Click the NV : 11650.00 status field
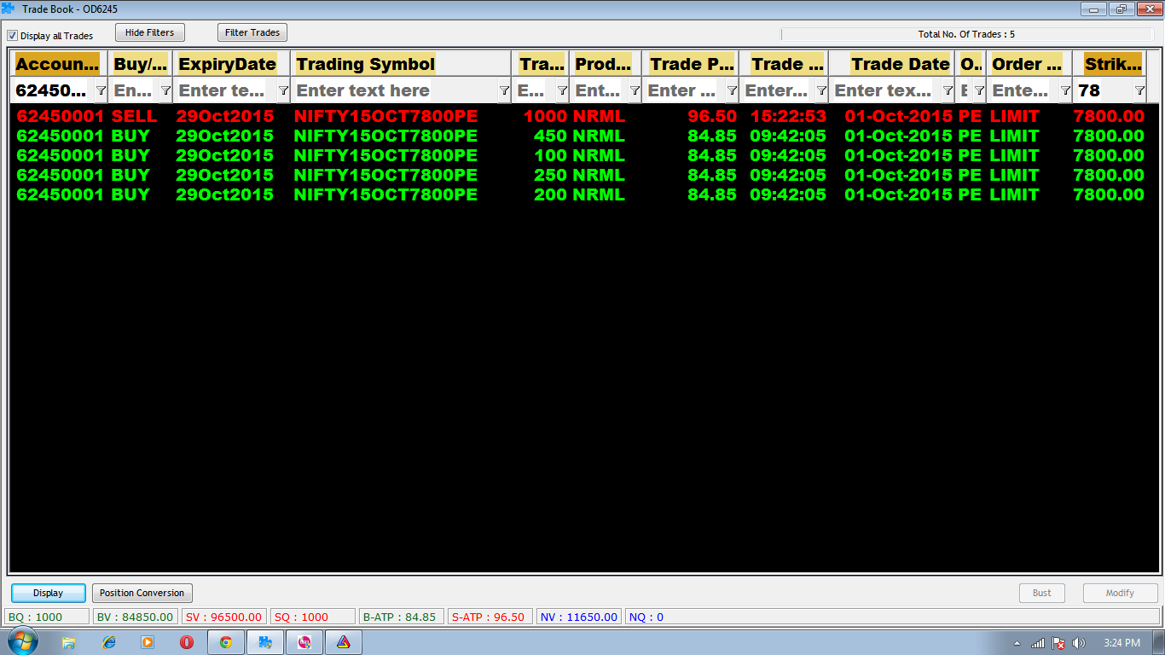 (579, 617)
